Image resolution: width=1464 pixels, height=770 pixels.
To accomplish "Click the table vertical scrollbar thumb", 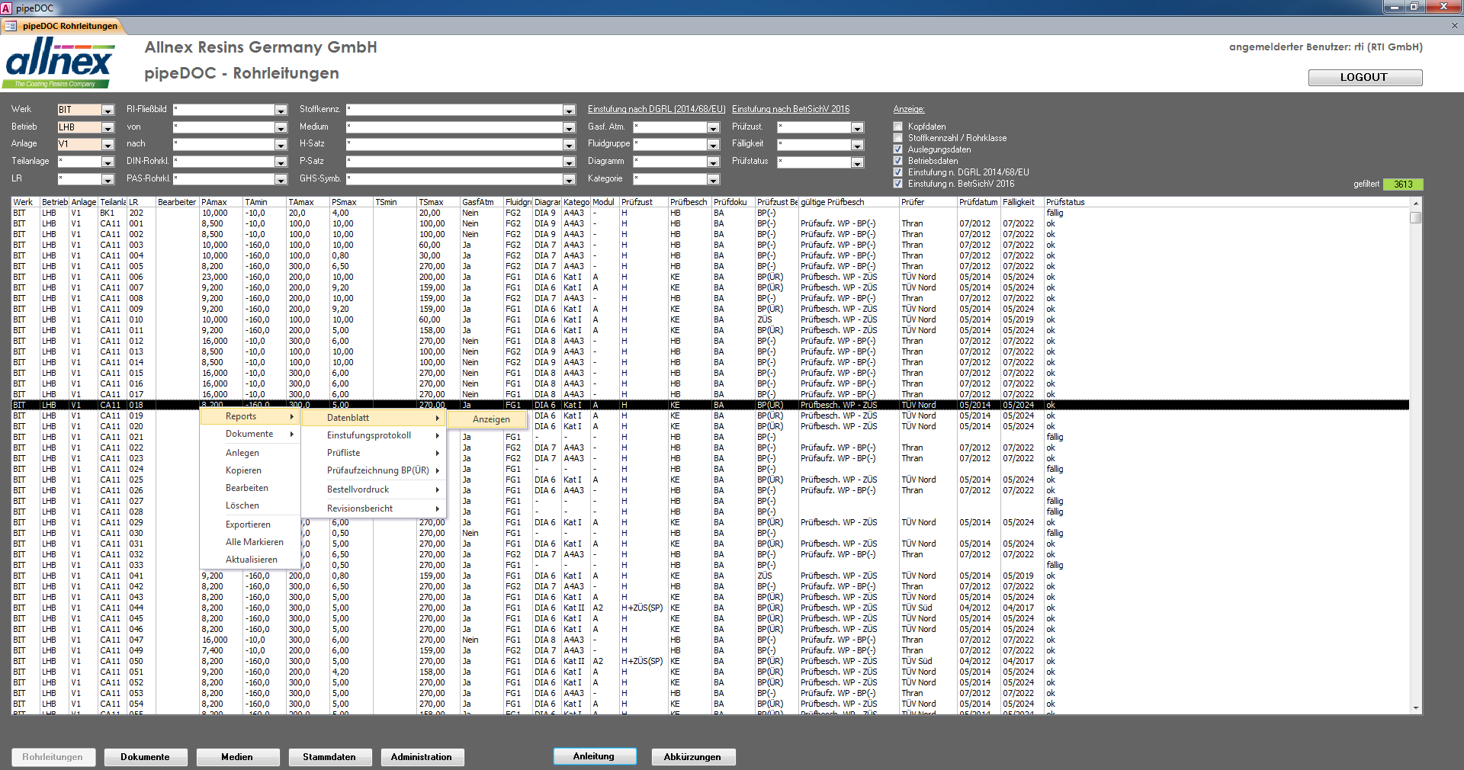I will click(x=1416, y=217).
